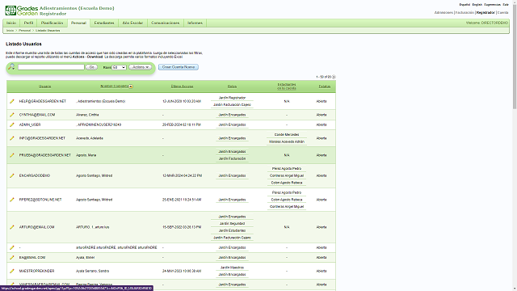Click username ENCARGADODEMO in the table
Screen dimensions: 517x291
(35, 175)
